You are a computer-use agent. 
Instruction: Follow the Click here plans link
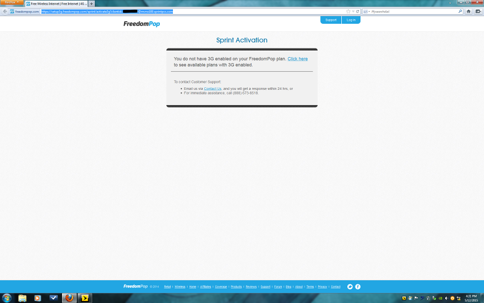297,59
